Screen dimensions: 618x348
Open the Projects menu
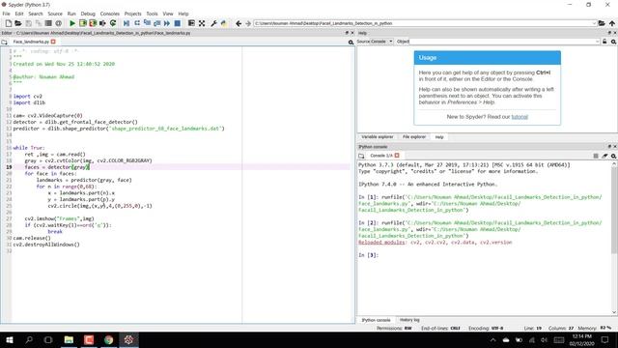coord(133,14)
